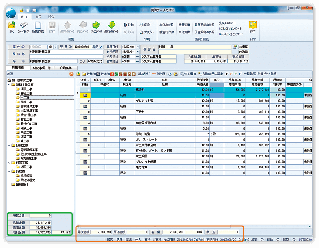Open the 設定 ribbon tab
This screenshot has width=319, height=248.
(x=51, y=17)
